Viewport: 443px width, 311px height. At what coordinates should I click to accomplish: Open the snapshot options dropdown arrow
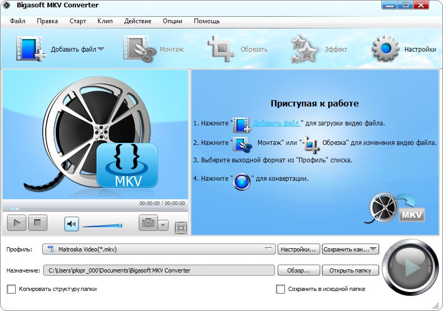[163, 226]
